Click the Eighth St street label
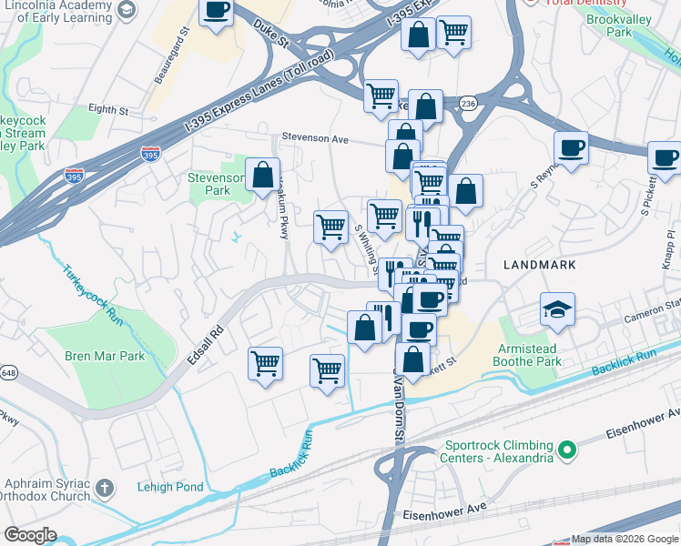The width and height of the screenshot is (681, 546). pos(108,109)
